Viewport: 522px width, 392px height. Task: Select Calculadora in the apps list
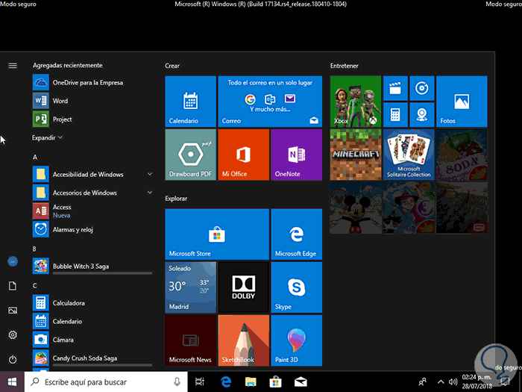[x=69, y=303]
